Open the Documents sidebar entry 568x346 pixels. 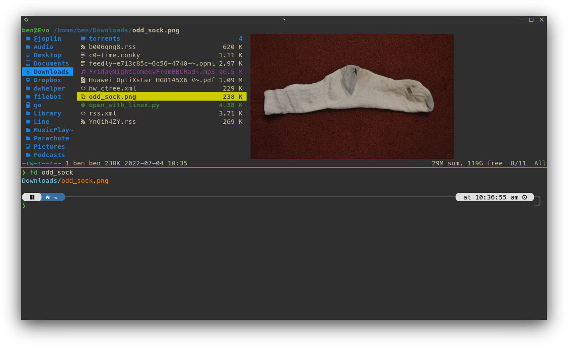tap(51, 63)
